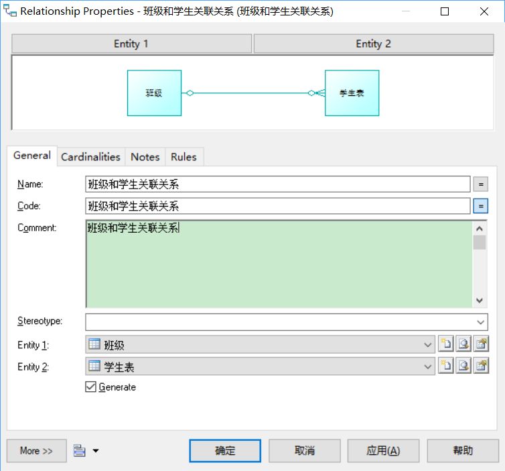Confirm with the 确定 button
The image size is (505, 471).
pos(225,451)
